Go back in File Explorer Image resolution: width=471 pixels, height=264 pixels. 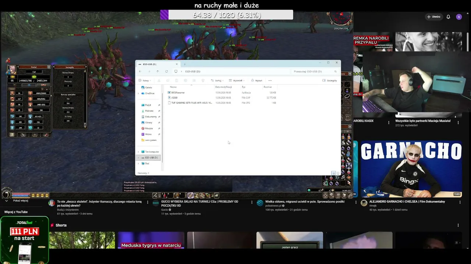140,71
